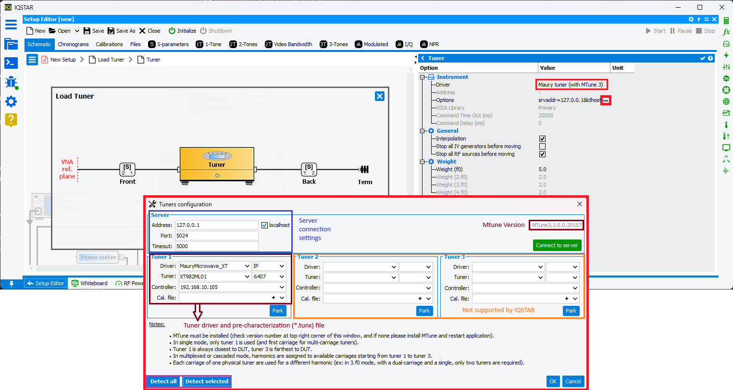Switch to the S-parameters tab
The width and height of the screenshot is (733, 390).
pyautogui.click(x=169, y=44)
